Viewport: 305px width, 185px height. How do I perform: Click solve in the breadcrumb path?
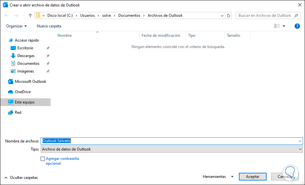pyautogui.click(x=107, y=15)
